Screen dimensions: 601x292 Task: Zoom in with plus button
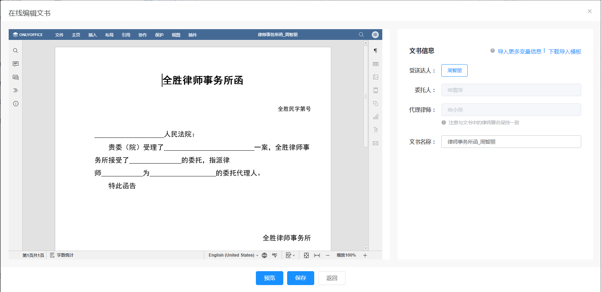pyautogui.click(x=365, y=255)
